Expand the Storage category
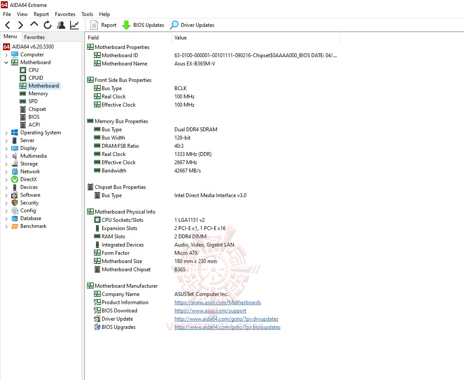This screenshot has height=380, width=464. click(x=5, y=163)
